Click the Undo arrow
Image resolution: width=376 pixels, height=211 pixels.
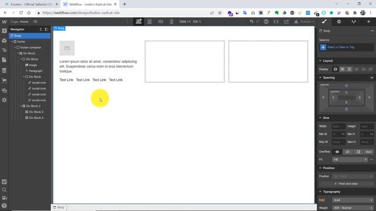coord(251,22)
